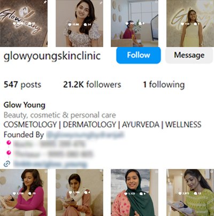View the 1 following list
Viewport: 214px width, 216px height.
tap(164, 84)
